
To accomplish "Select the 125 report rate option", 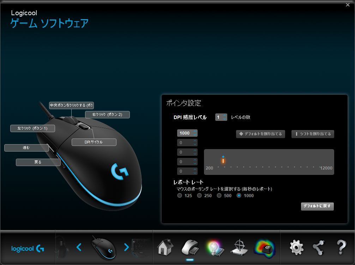I will click(x=180, y=195).
